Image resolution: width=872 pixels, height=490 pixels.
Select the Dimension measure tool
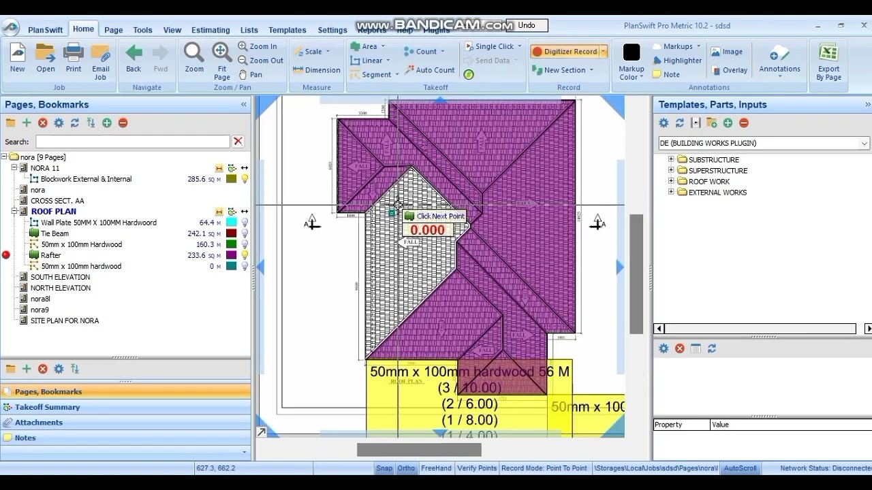(x=317, y=69)
